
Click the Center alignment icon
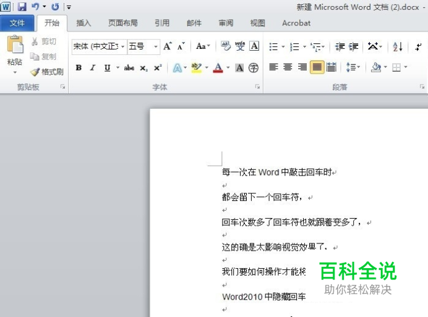(x=288, y=67)
